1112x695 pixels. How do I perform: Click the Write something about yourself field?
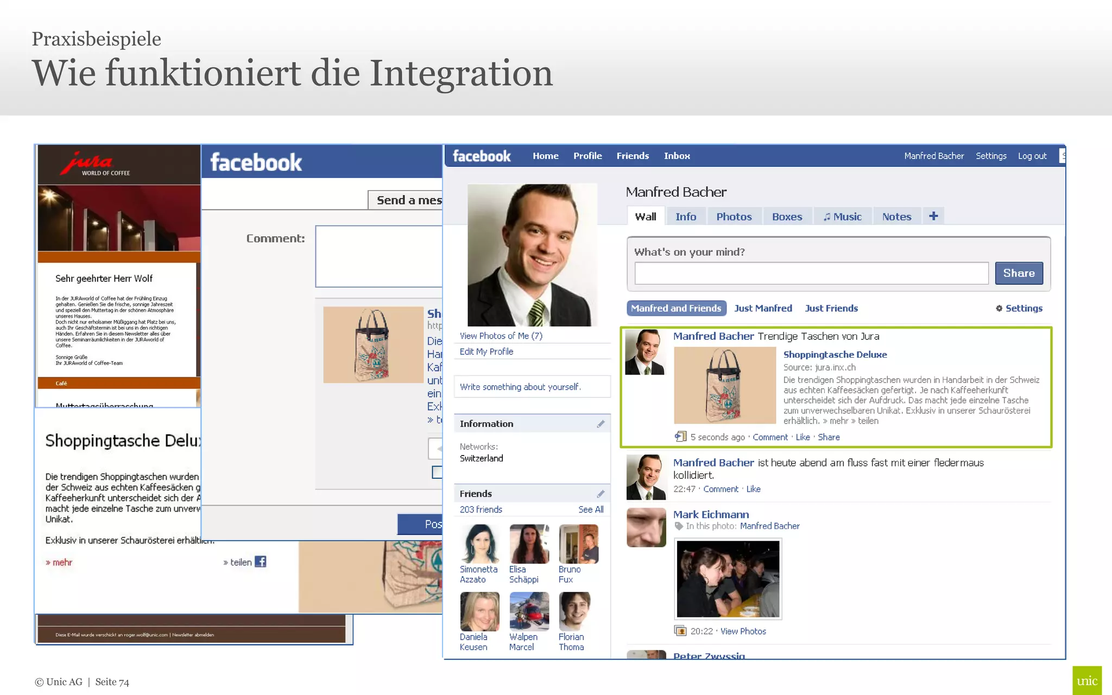pyautogui.click(x=532, y=387)
